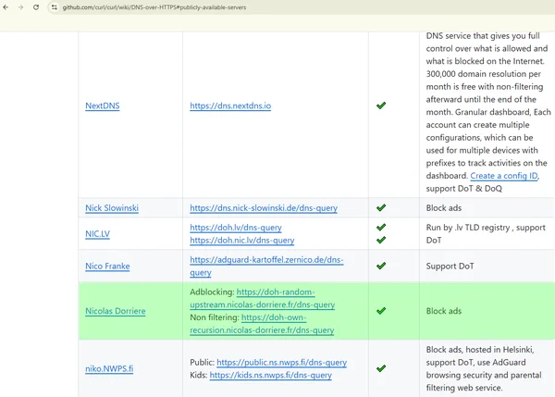Screen dimensions: 555x397
Task: Open the Nicolas Dorriere provider link
Action: 116,311
